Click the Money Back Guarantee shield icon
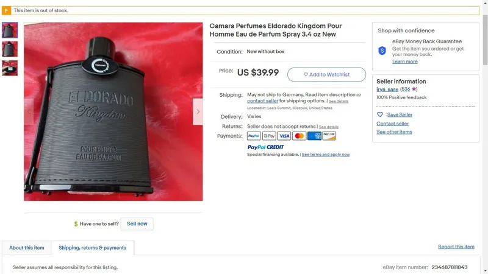The image size is (488, 274). (382, 51)
